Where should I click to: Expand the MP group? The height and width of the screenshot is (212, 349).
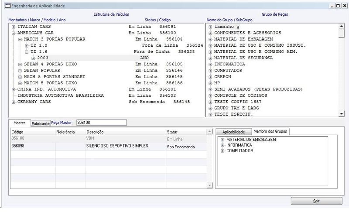210,83
